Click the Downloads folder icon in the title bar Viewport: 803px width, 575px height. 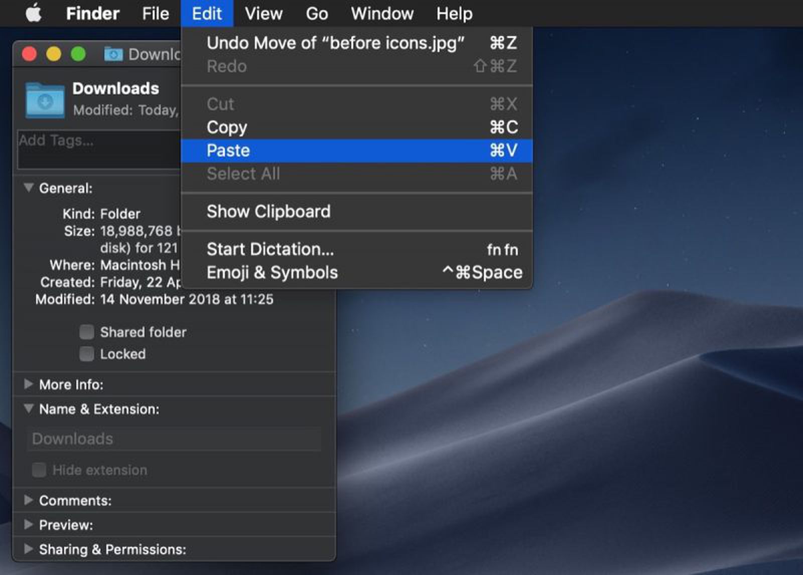(113, 54)
